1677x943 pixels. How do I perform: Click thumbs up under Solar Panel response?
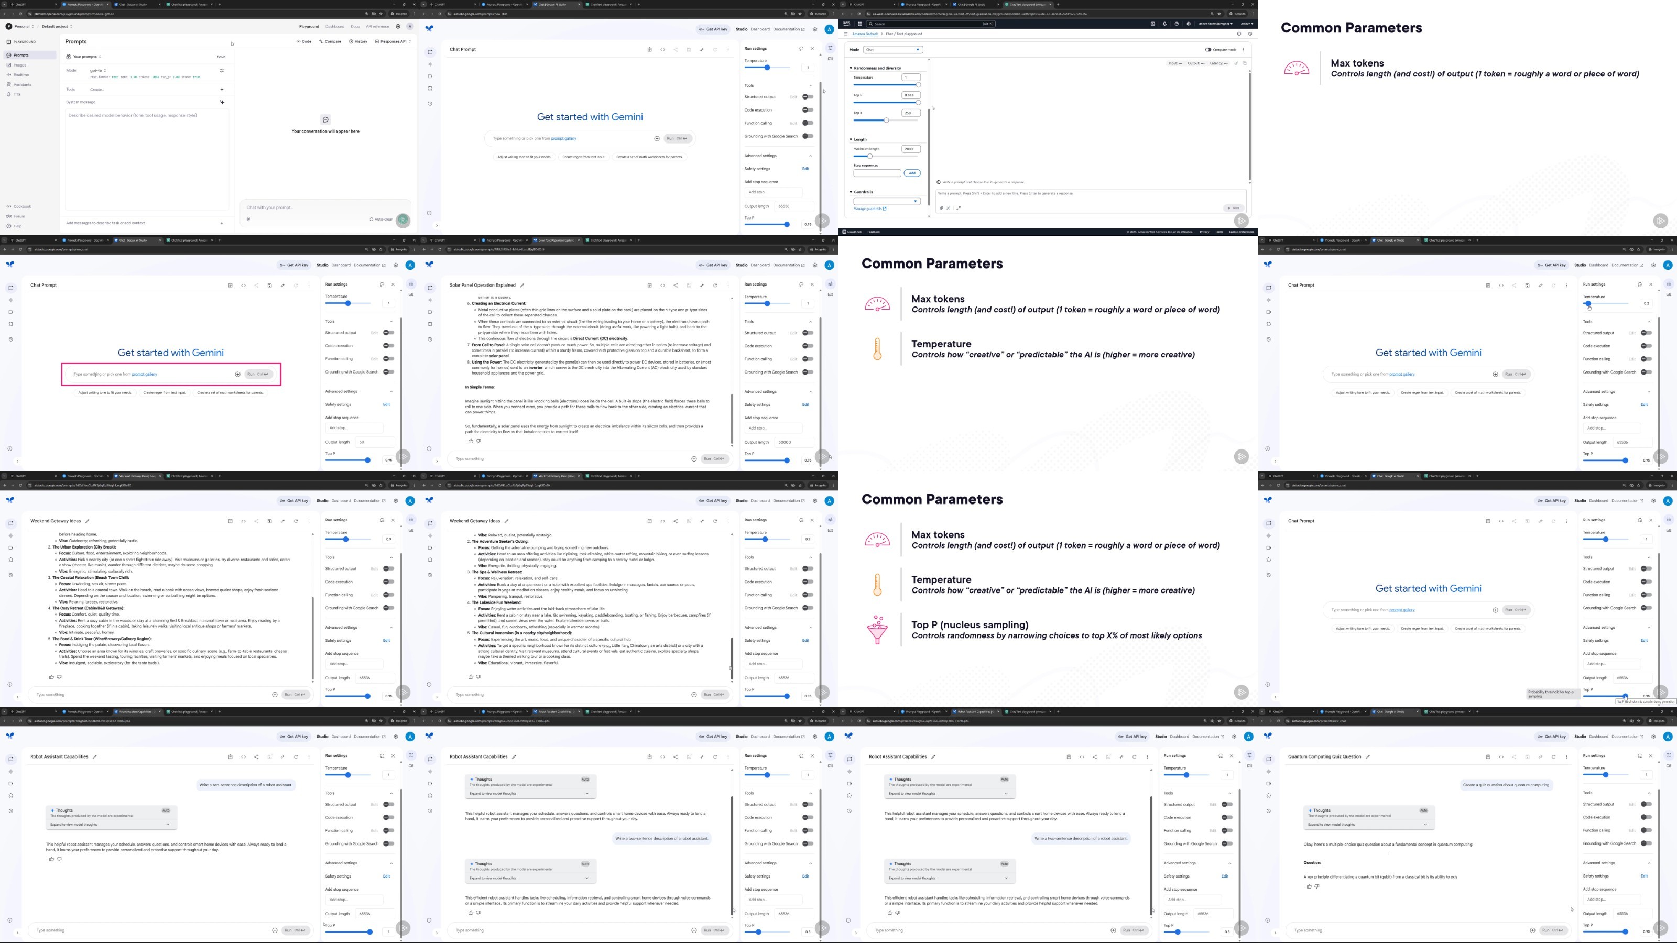471,441
